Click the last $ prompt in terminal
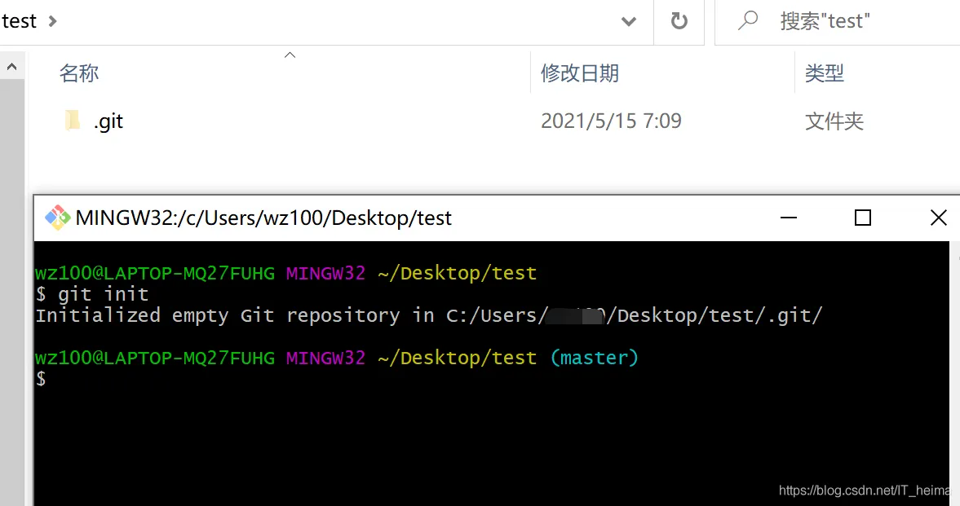This screenshot has width=960, height=506. coord(41,380)
